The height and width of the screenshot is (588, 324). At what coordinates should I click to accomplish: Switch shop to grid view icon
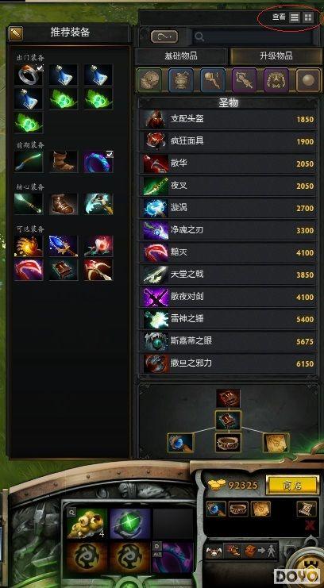point(308,17)
